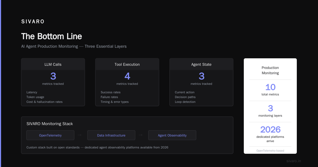This screenshot has width=318, height=167.
Task: Click the Tool Execution card header
Action: click(127, 64)
